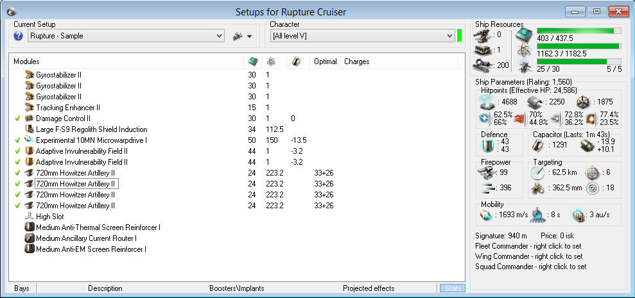The width and height of the screenshot is (635, 298).
Task: Open the Character selection dropdown
Action: tap(449, 36)
